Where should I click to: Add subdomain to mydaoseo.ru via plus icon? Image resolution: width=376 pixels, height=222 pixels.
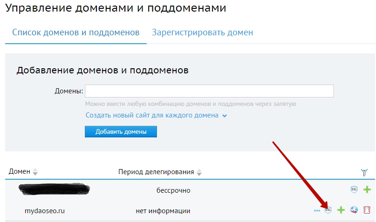tap(341, 210)
